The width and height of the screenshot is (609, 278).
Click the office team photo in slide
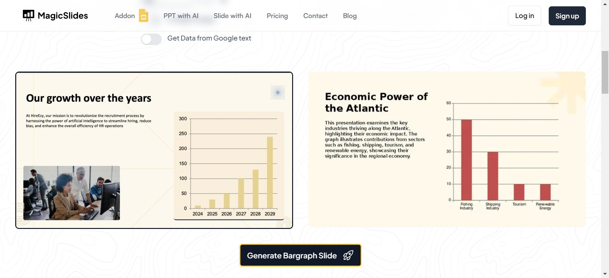pos(72,193)
